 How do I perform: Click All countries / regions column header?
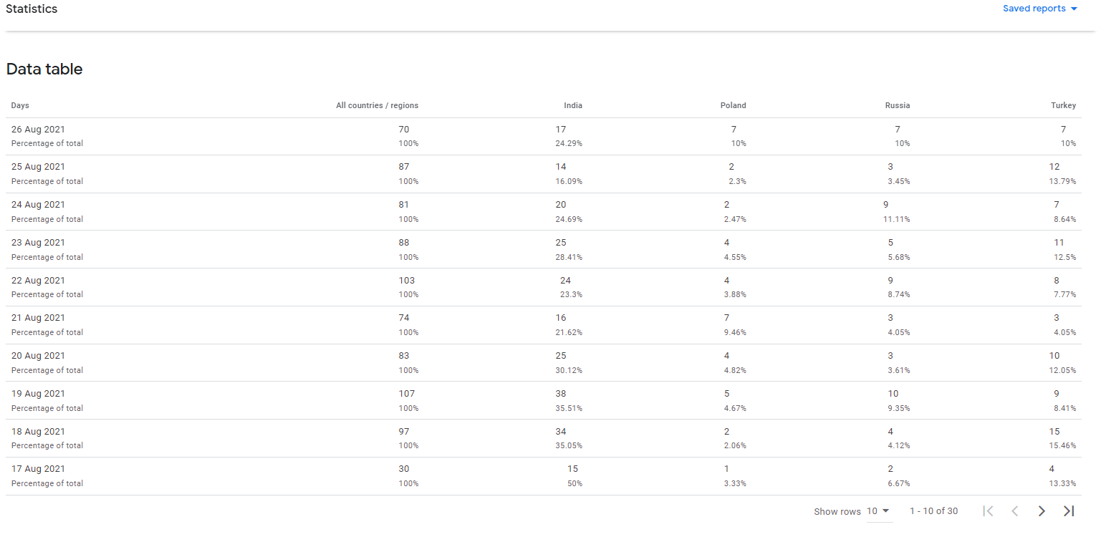tap(378, 105)
